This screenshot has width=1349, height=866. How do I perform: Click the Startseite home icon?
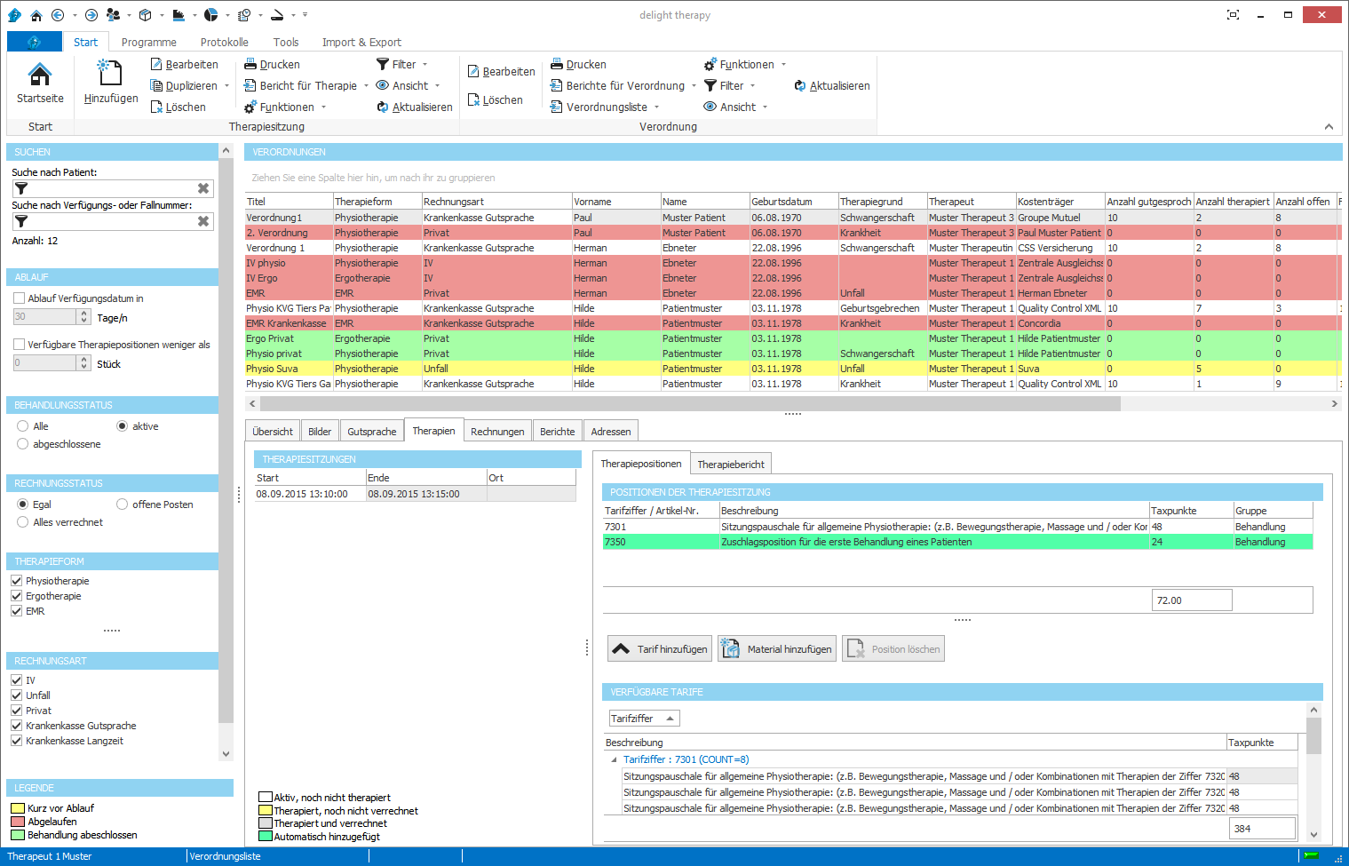point(40,75)
